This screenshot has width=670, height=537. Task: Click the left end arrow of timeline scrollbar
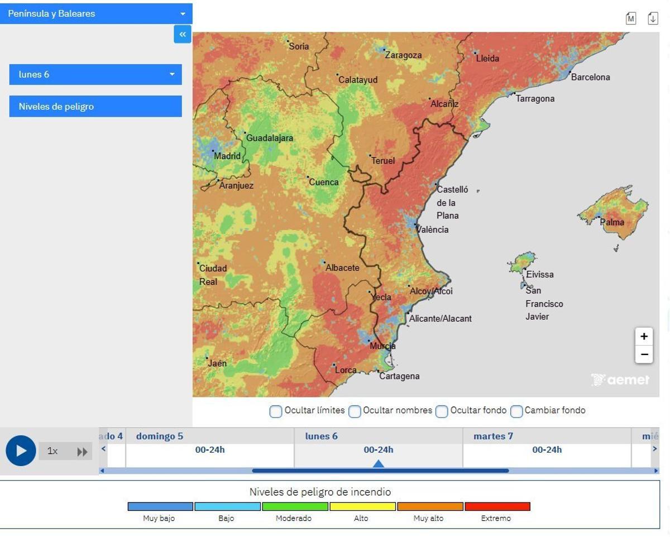coord(102,471)
